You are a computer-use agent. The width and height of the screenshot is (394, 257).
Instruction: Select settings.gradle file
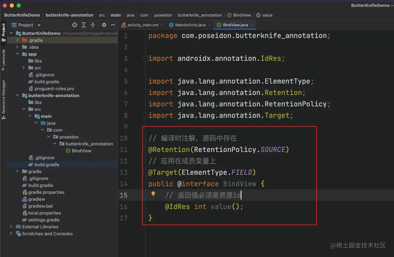point(41,220)
